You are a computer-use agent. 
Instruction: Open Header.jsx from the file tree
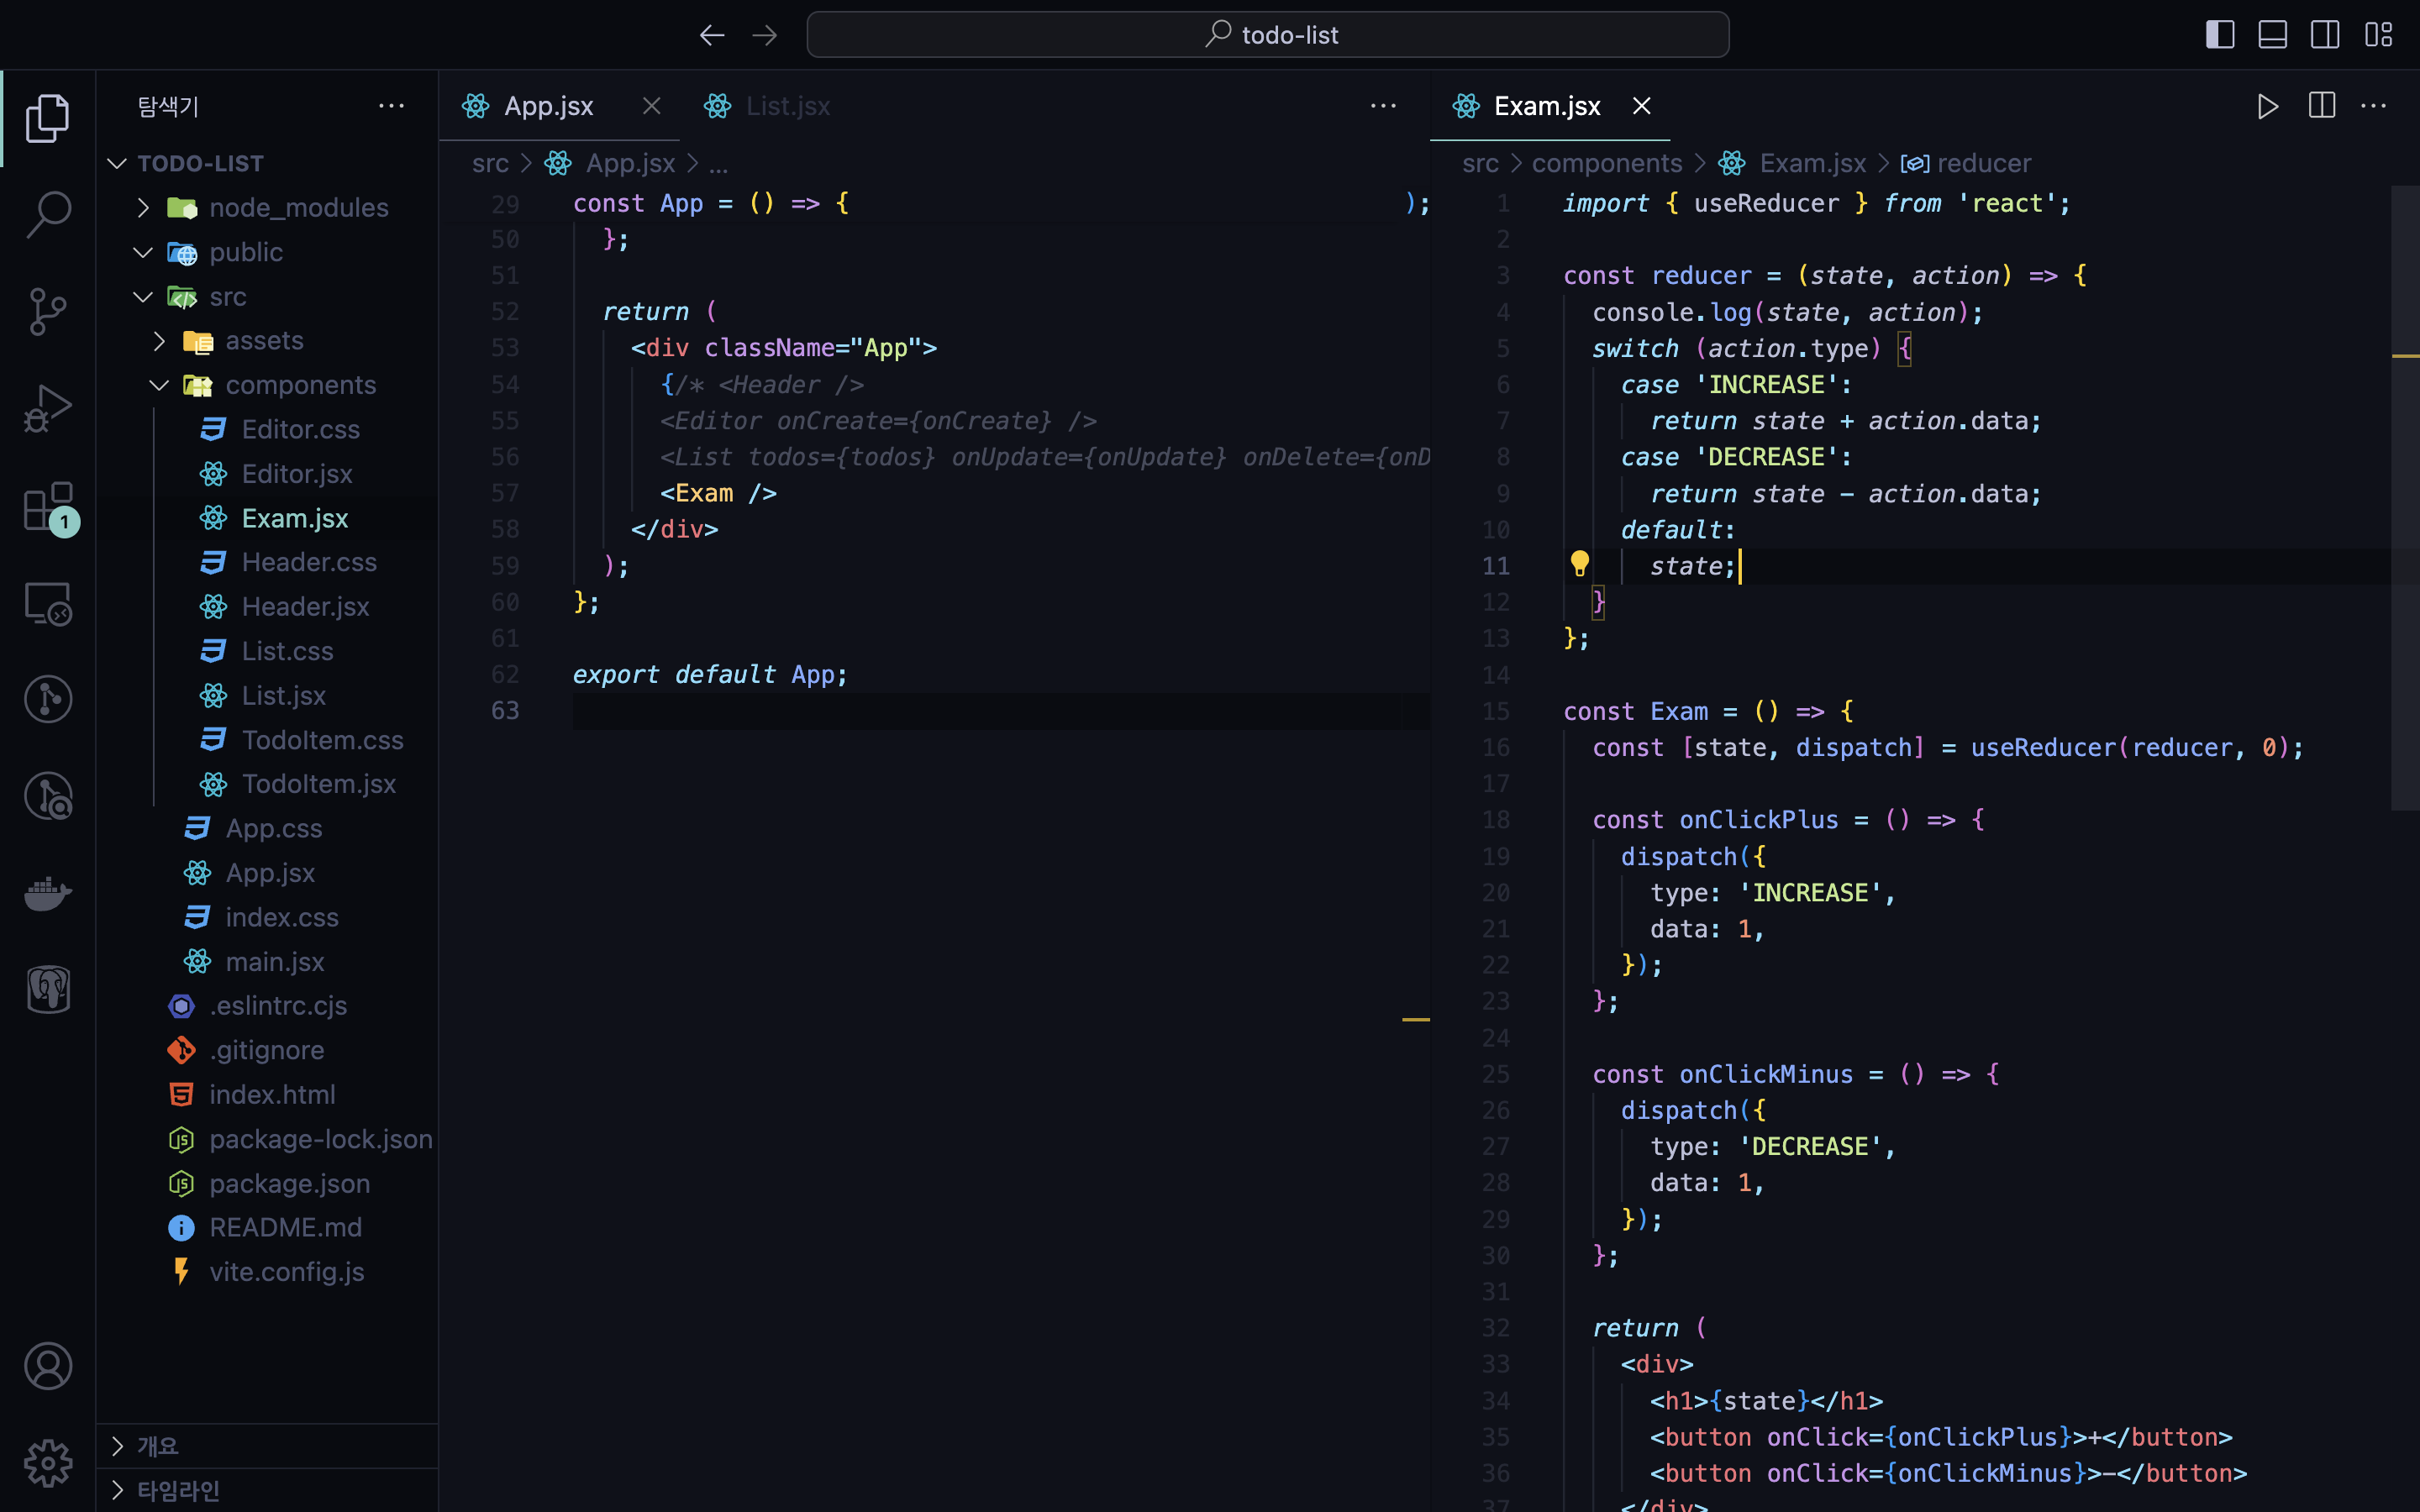305,607
